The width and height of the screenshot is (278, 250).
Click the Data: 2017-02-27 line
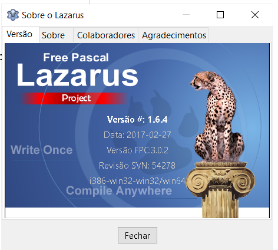[x=137, y=135]
